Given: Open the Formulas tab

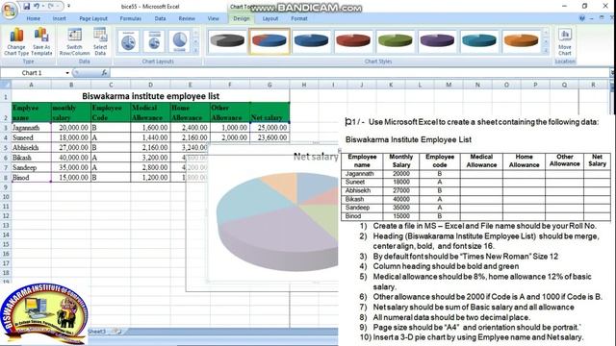Looking at the screenshot, I should (x=131, y=18).
